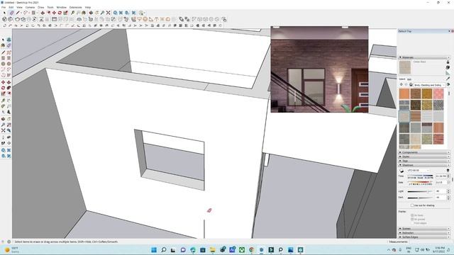Select the Push/Pull tool in top toolbar
The image size is (454, 255).
[43, 13]
